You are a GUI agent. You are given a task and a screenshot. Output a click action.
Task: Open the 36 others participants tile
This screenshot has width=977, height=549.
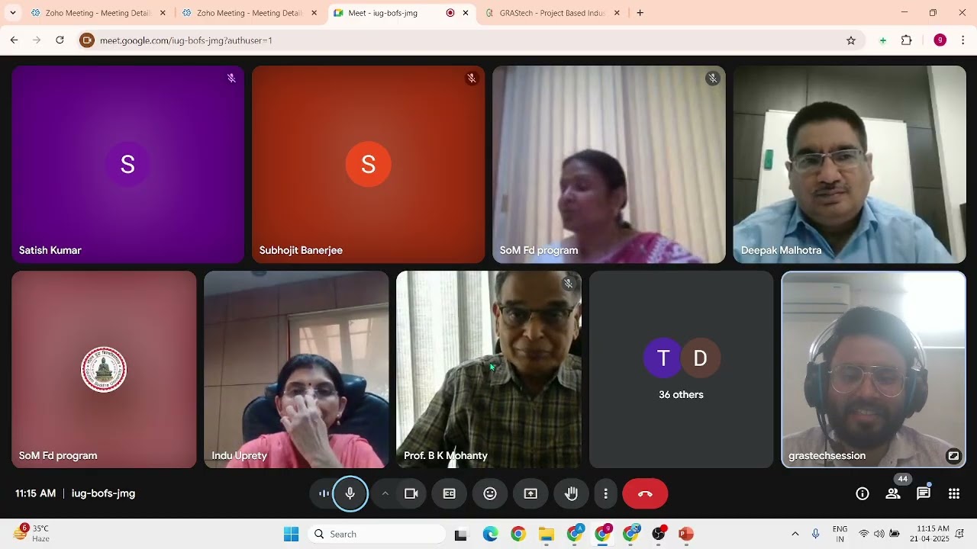[681, 370]
